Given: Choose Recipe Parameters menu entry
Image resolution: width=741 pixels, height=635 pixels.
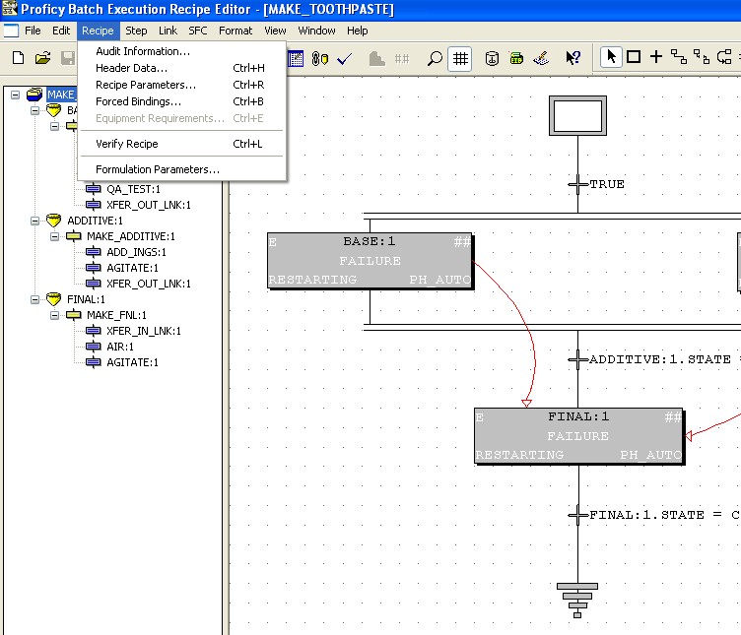Looking at the screenshot, I should click(181, 85).
